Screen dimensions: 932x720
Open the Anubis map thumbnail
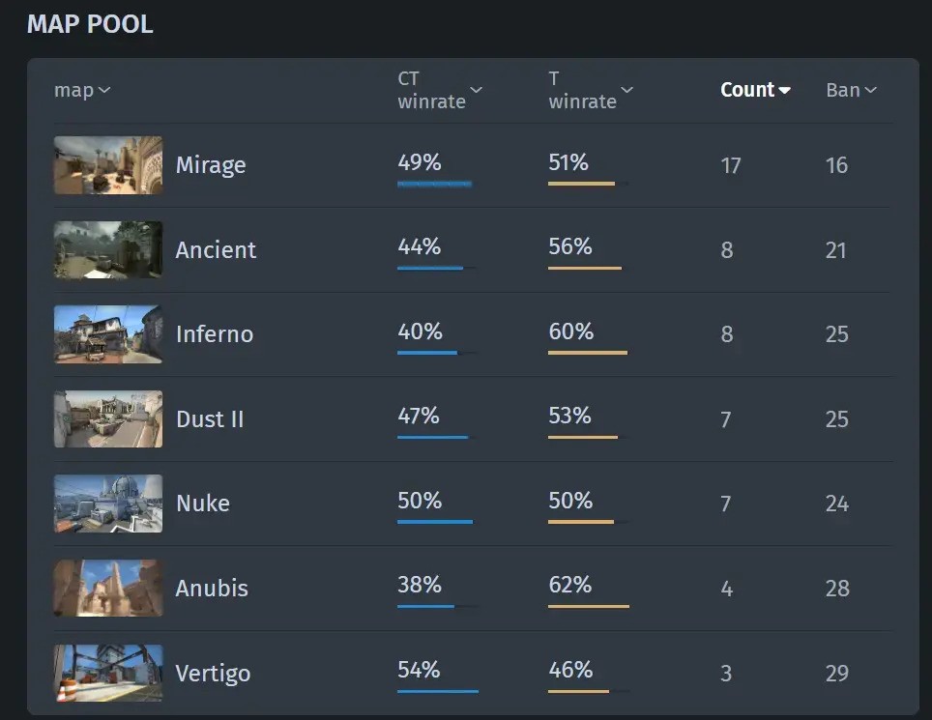tap(108, 588)
